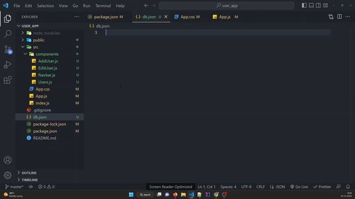Open File Explorer from the taskbar
The image size is (355, 199).
click(184, 195)
